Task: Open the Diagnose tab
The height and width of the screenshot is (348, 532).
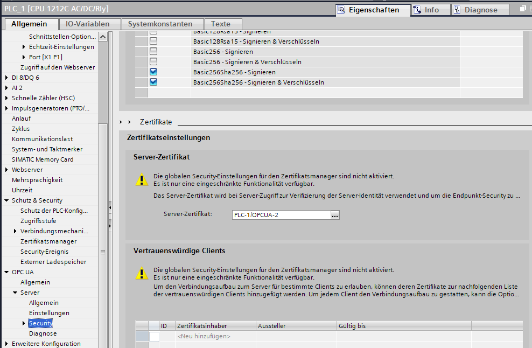Action: [x=480, y=10]
